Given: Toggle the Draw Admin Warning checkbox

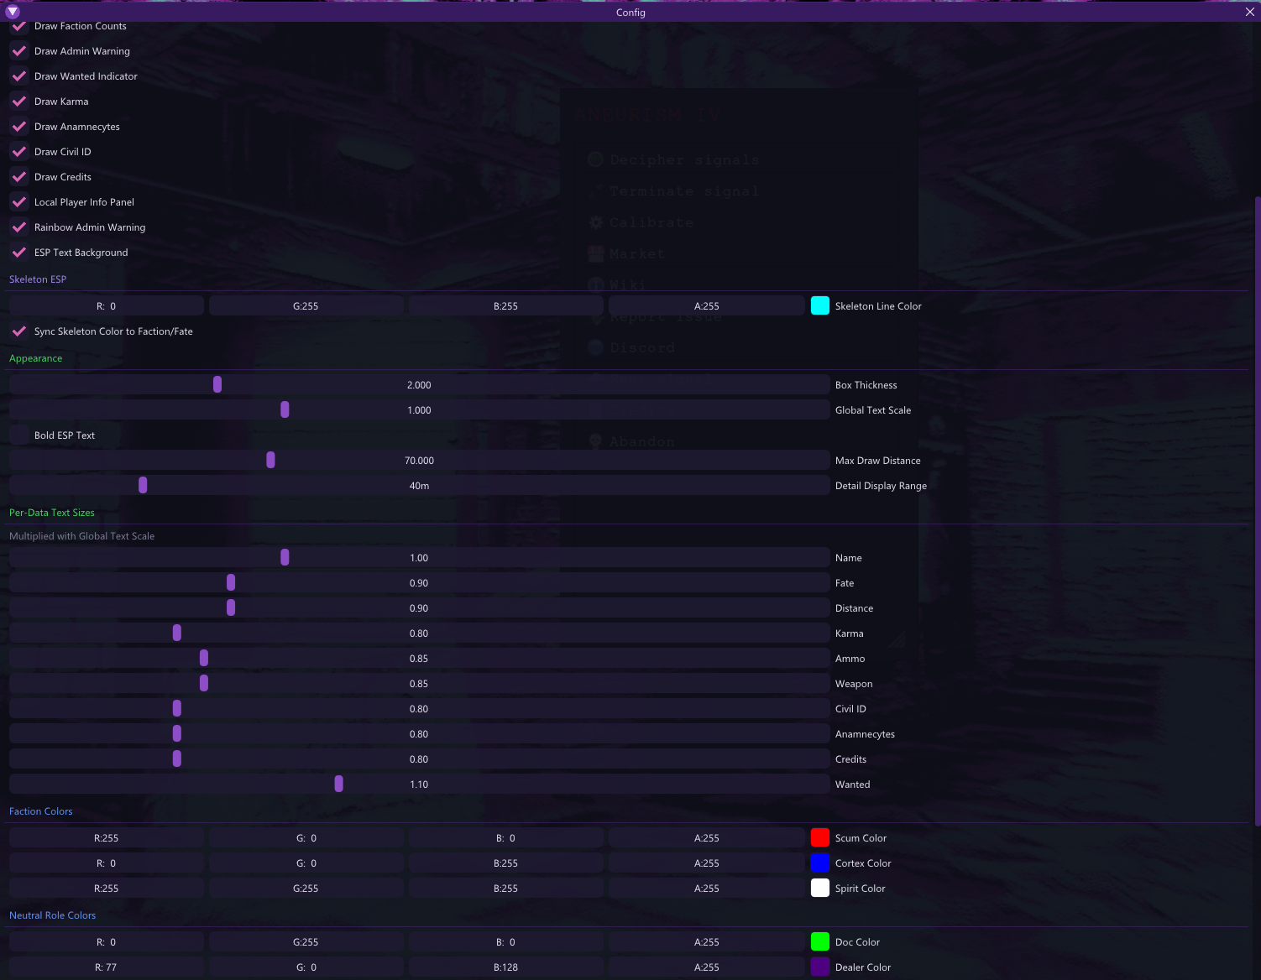Looking at the screenshot, I should click(19, 51).
